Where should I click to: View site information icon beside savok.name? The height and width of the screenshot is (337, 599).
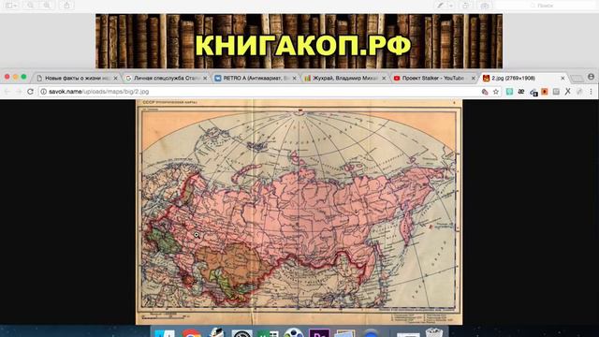44,92
